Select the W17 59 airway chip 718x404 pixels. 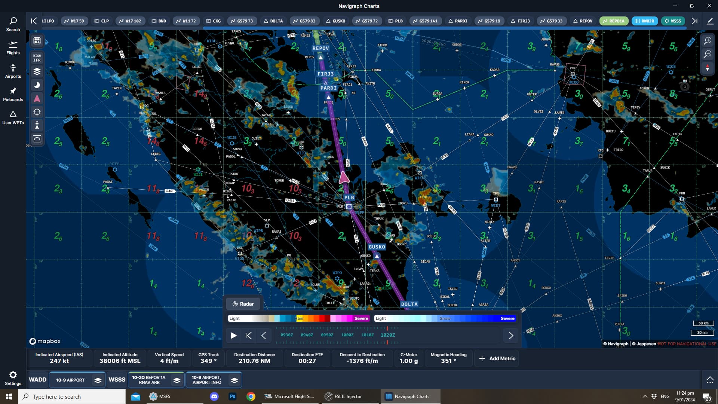pos(74,21)
